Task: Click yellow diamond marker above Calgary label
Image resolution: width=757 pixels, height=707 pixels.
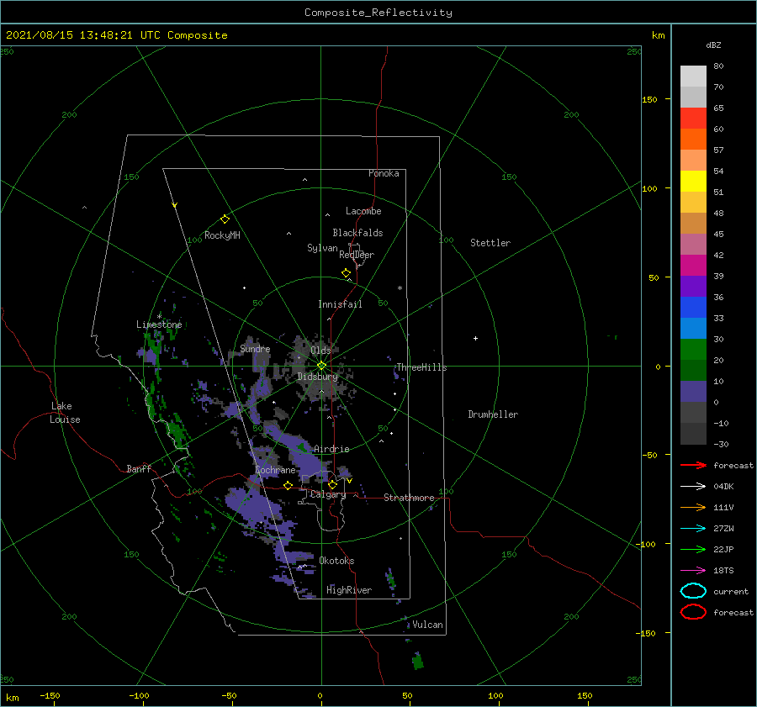Action: [x=332, y=484]
